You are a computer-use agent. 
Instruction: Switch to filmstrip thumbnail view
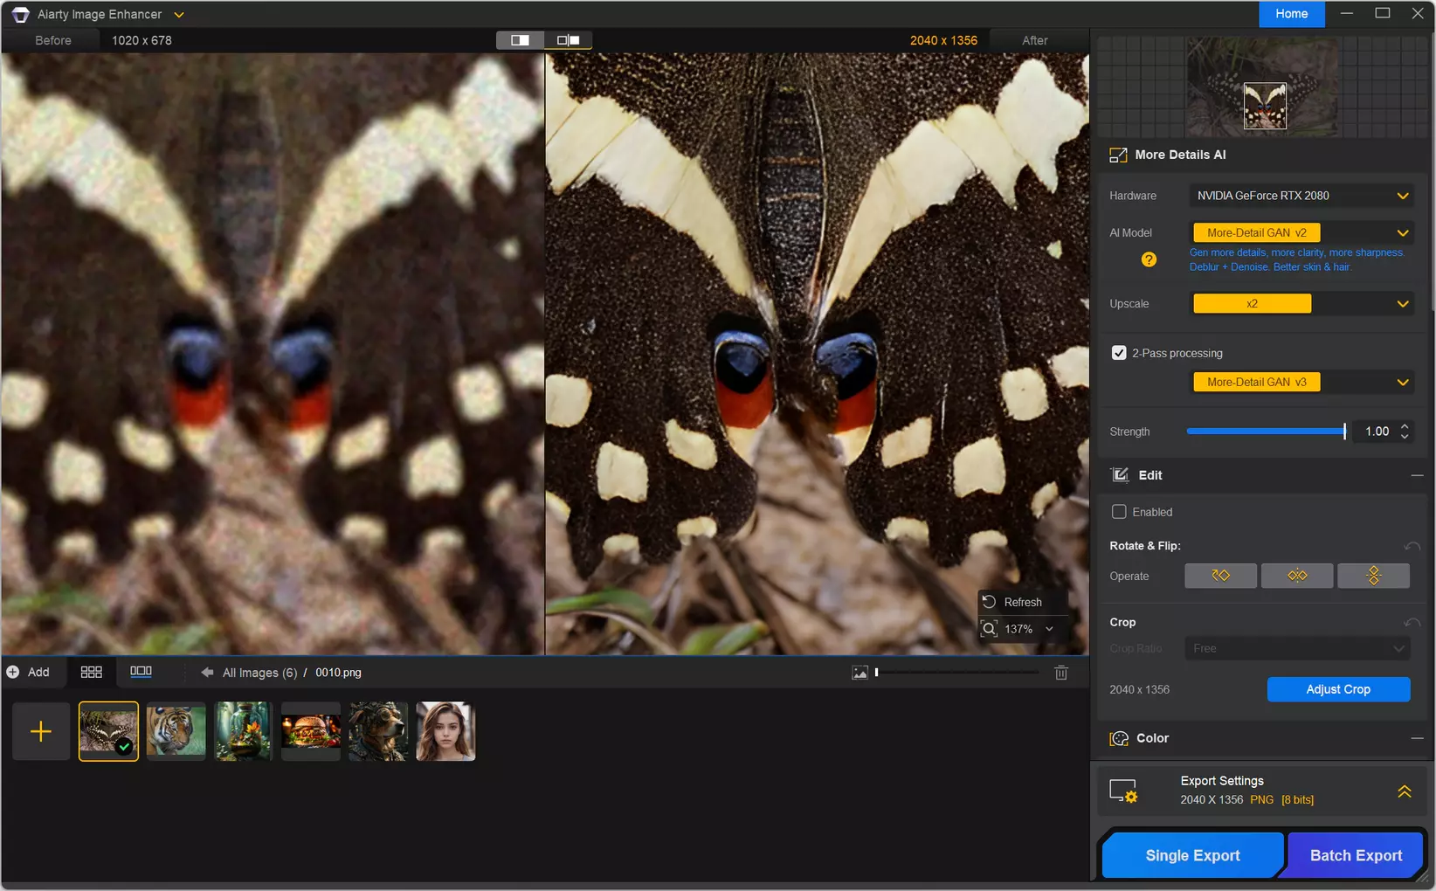pyautogui.click(x=141, y=672)
